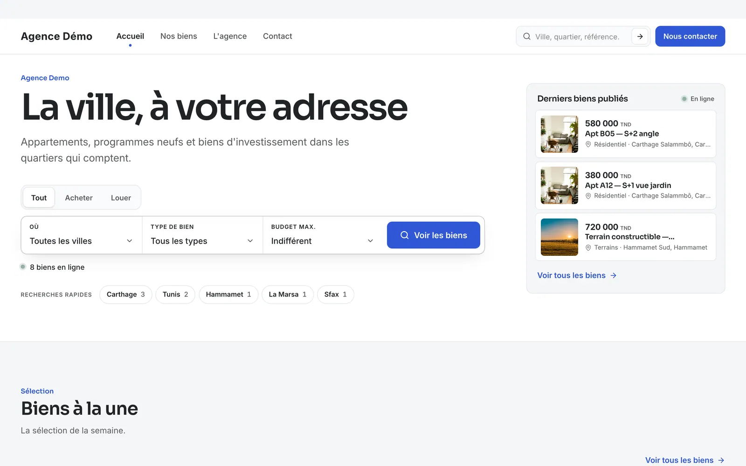
Task: Select Carthage quick search chip
Action: (126, 295)
